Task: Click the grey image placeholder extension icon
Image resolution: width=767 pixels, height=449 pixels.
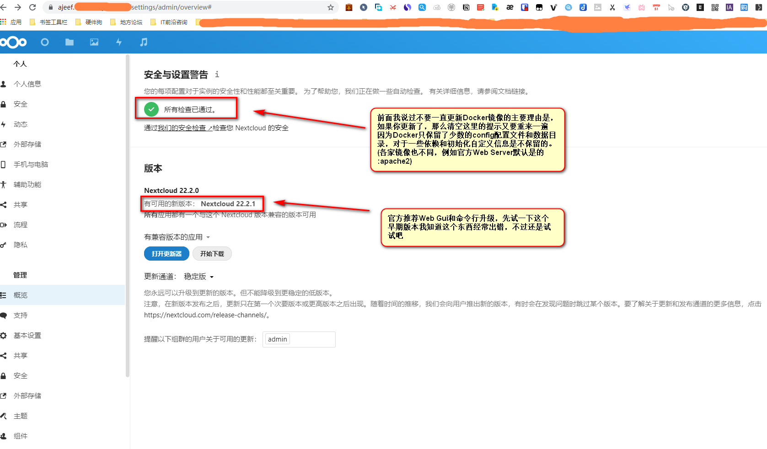Action: point(598,7)
